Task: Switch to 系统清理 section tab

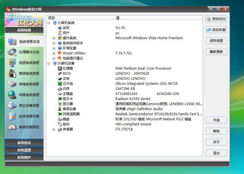Action: click(24, 150)
